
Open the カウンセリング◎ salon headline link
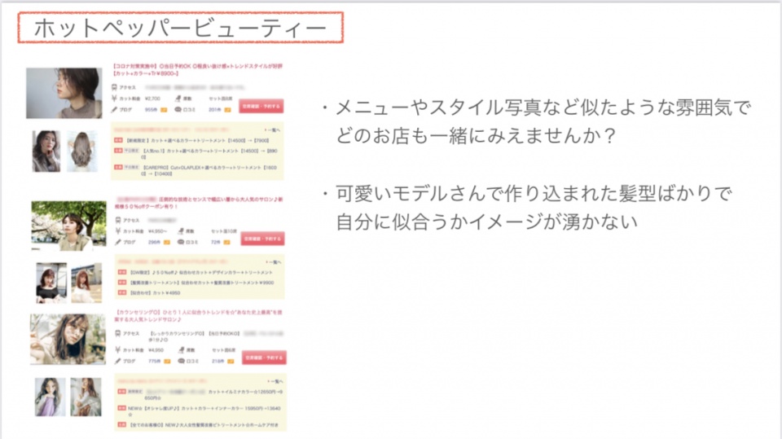tap(200, 315)
